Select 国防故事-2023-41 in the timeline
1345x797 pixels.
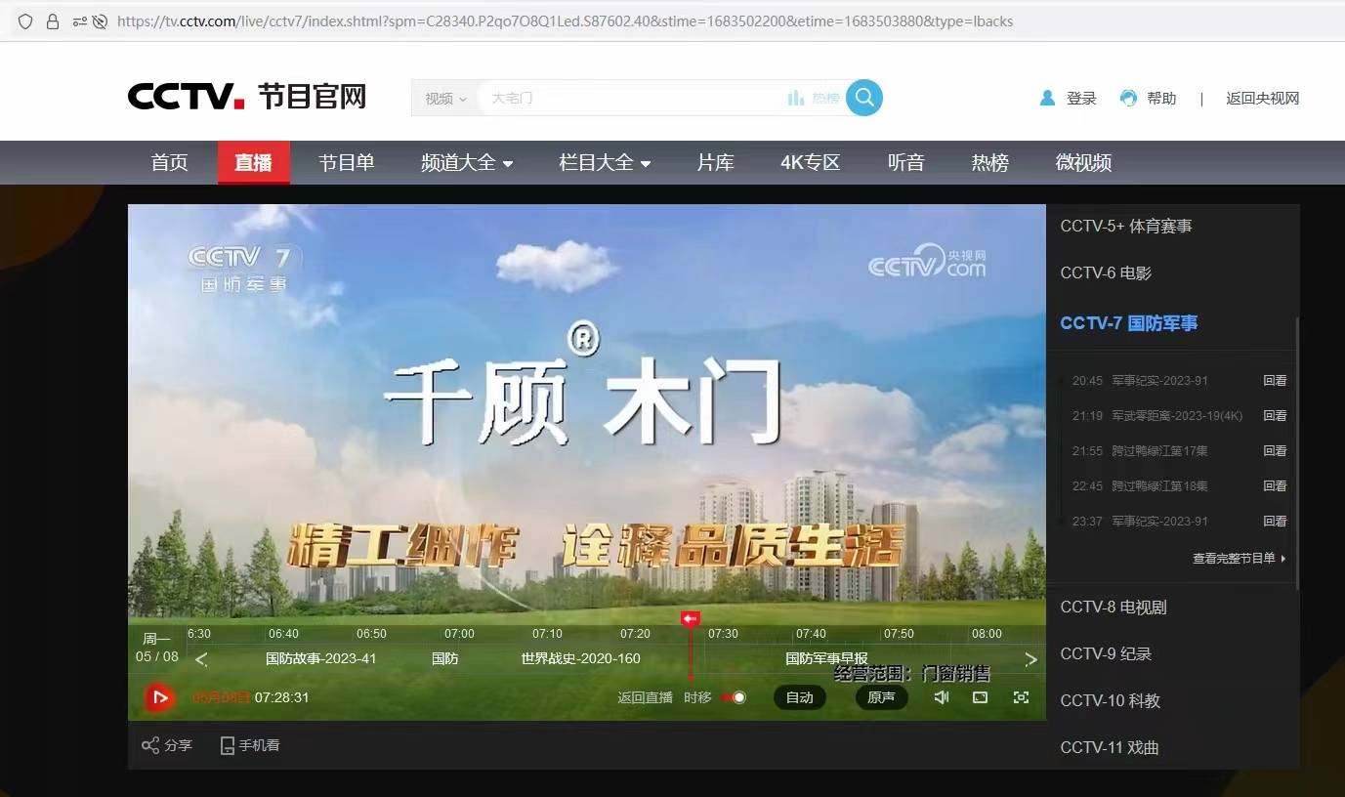(x=320, y=658)
